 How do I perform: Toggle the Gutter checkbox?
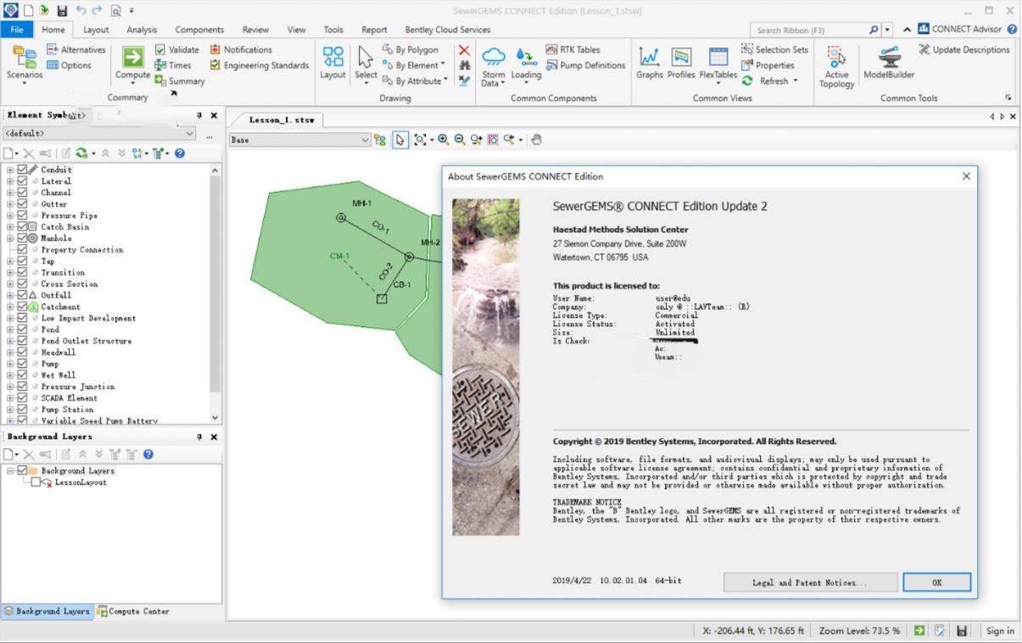(23, 203)
